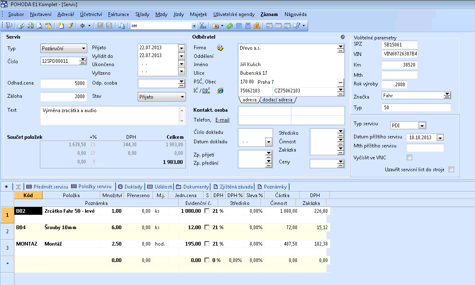This screenshot has height=285, width=475.
Task: Open the Značka list showing Fahr
Action: tap(447, 96)
